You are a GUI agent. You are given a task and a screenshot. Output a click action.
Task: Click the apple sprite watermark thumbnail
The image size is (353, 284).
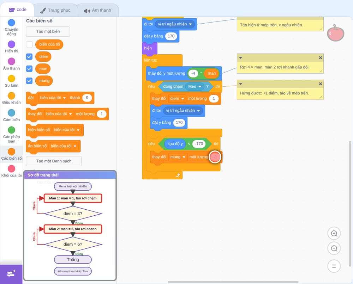335,33
